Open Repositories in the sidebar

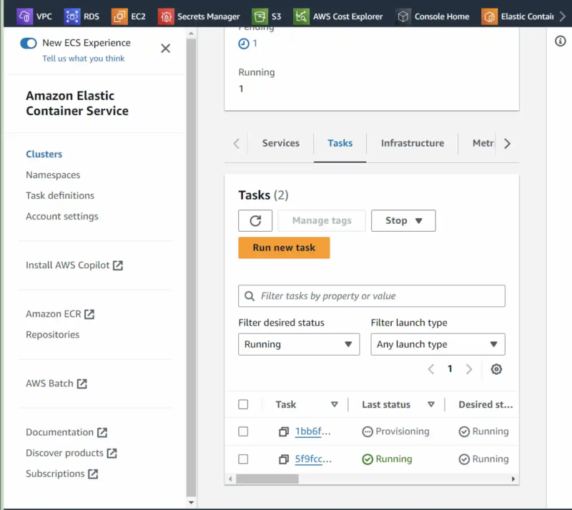[x=52, y=335]
